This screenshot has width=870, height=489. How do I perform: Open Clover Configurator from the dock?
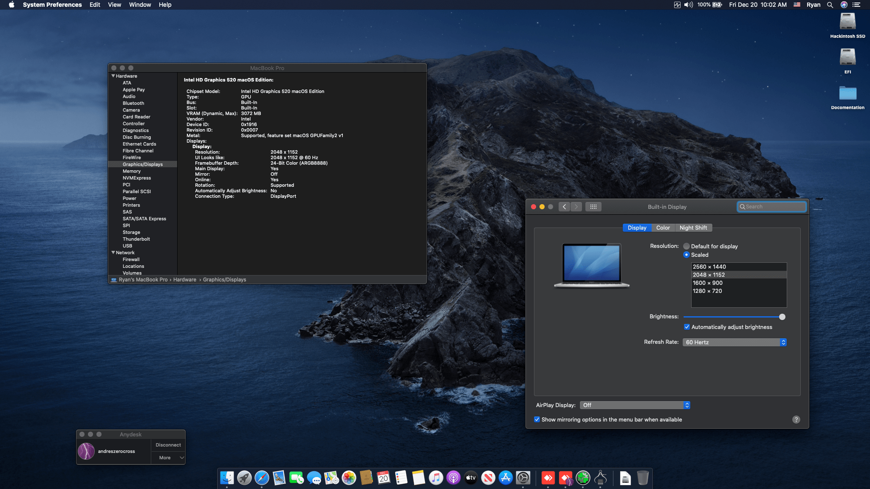tap(583, 478)
